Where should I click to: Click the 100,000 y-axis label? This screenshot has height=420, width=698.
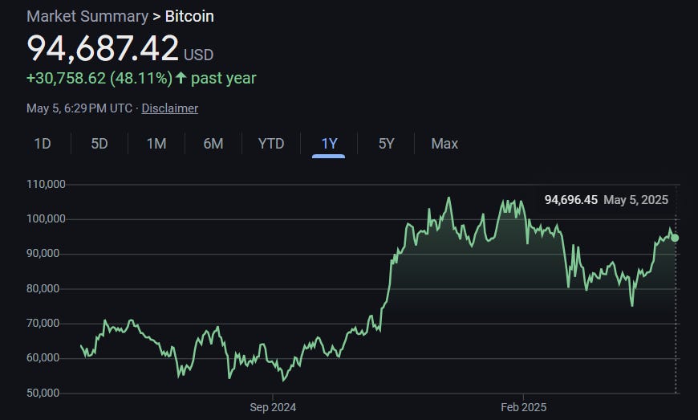coord(46,218)
